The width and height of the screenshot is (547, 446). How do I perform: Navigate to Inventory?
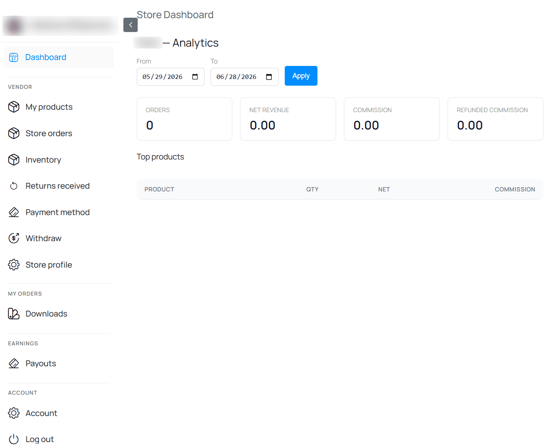coord(43,160)
